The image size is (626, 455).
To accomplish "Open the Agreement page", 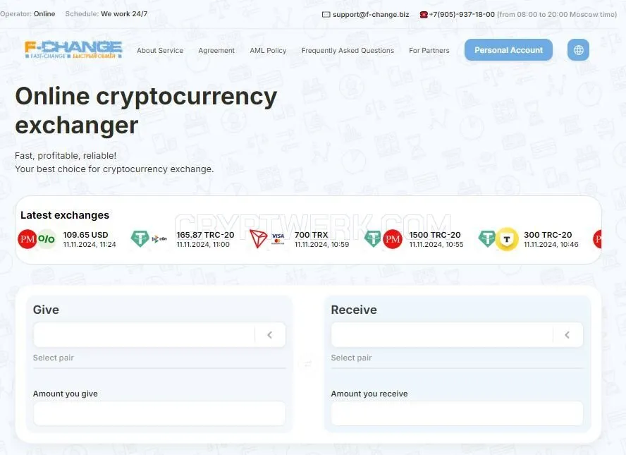I will (216, 50).
